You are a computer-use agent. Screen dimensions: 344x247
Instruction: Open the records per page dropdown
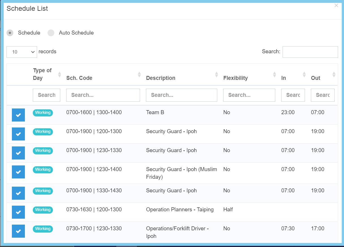pos(22,52)
